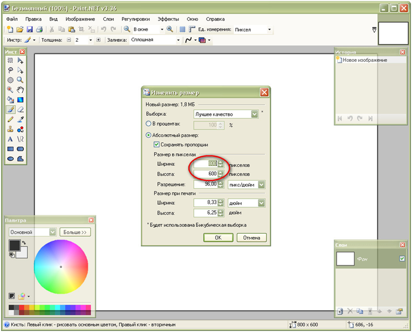Open the 'Правка' menu
This screenshot has height=332, width=412.
point(33,19)
